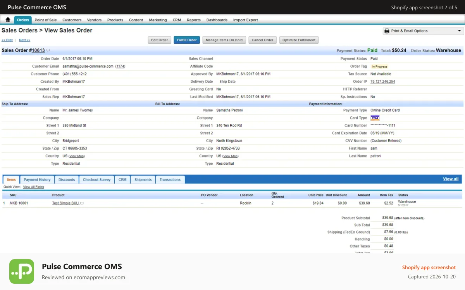Click the SKU value MKB 10001
The height and width of the screenshot is (290, 465).
pos(19,203)
